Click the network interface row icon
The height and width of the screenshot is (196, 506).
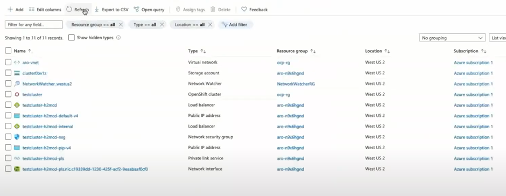17,169
